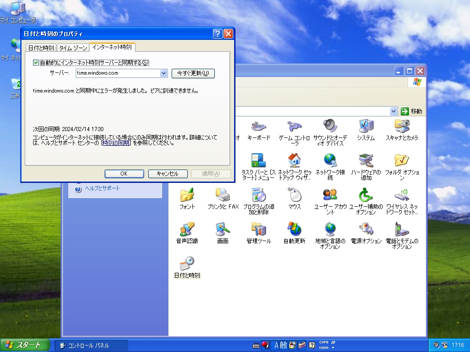Open プリンタと FAX icon
The width and height of the screenshot is (470, 352).
pyautogui.click(x=223, y=199)
